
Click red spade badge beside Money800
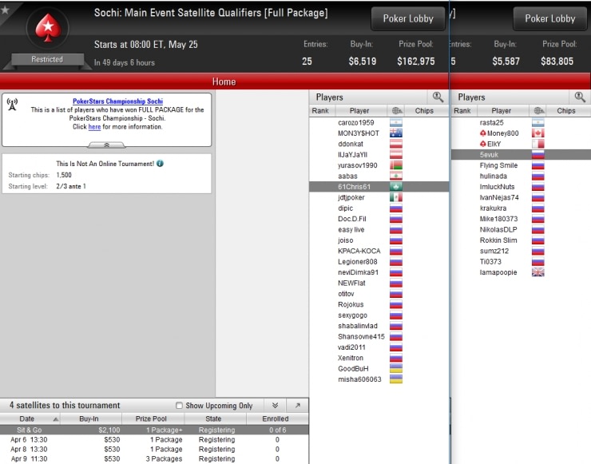point(483,133)
